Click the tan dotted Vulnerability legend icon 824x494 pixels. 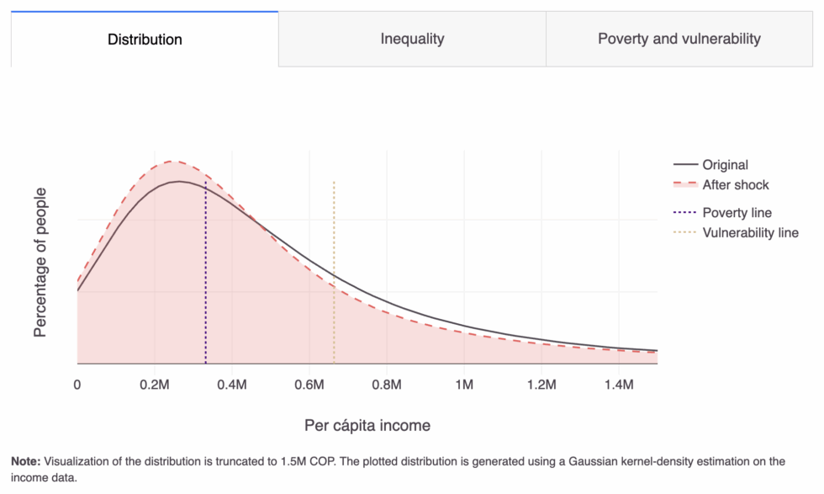tap(685, 232)
